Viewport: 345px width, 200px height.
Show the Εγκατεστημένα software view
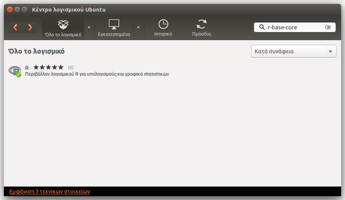coord(114,28)
